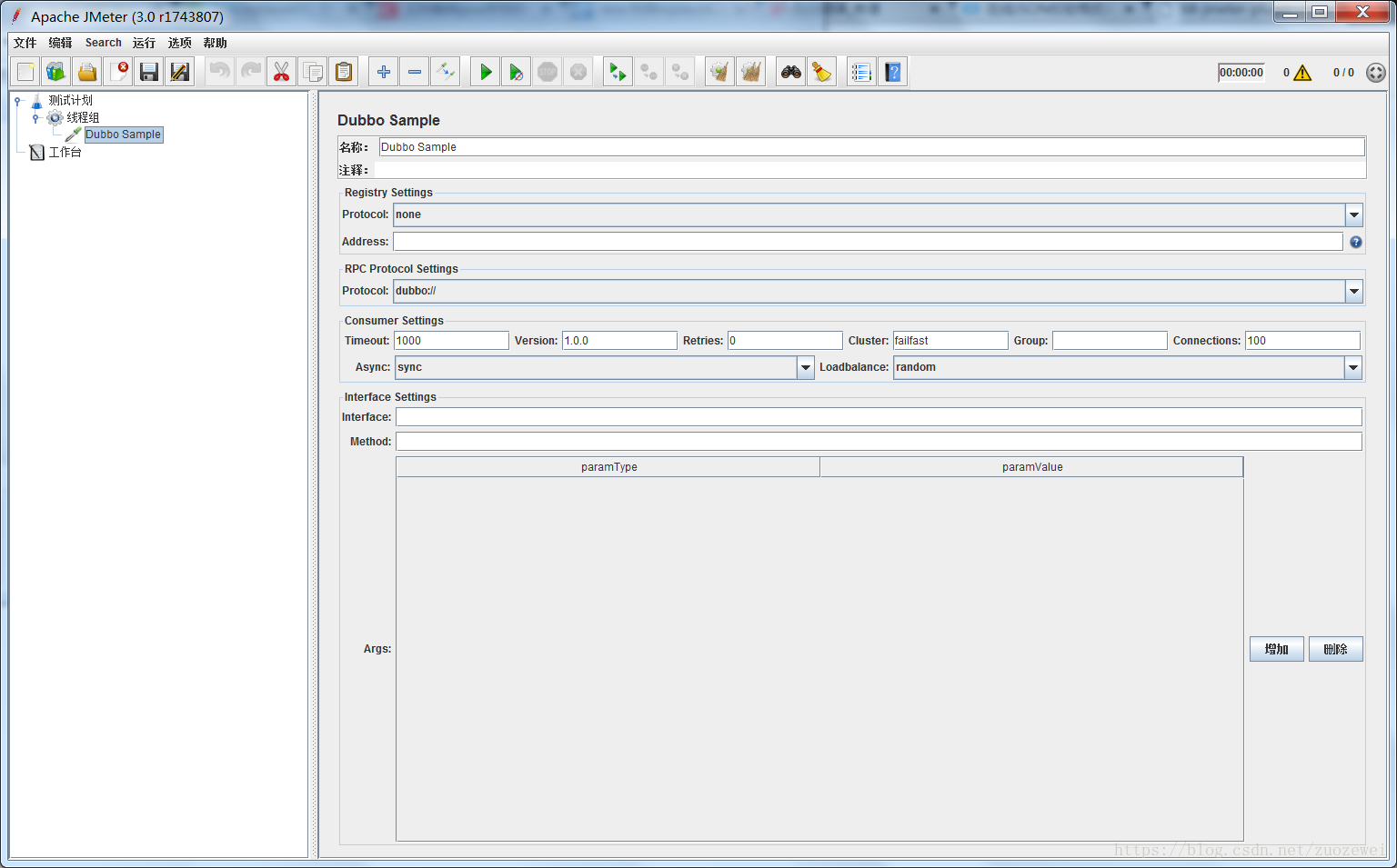Screen dimensions: 1397x868
Task: Click the warning triangle error counter
Action: [1302, 73]
